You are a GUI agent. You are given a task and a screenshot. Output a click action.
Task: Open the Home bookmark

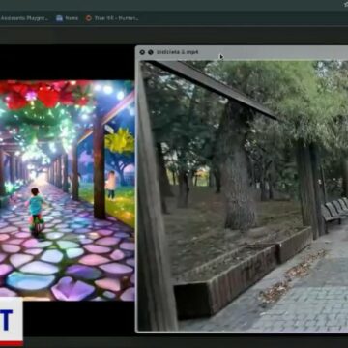[68, 18]
